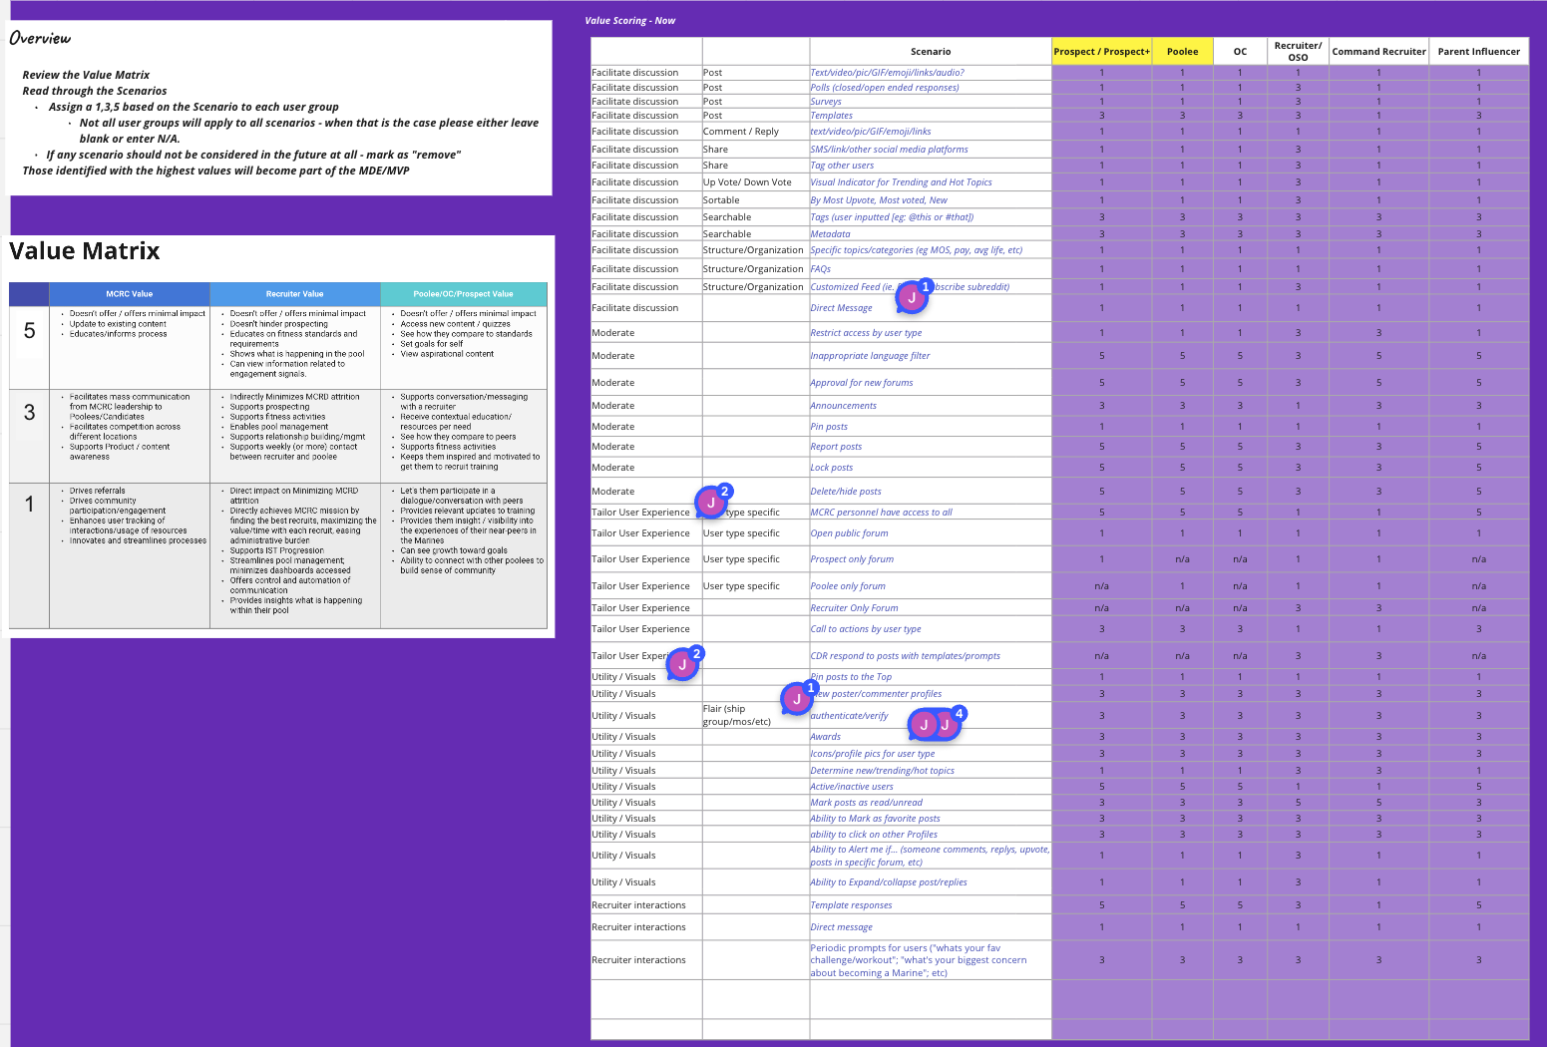Click Ability to Mark as favorite posts link
This screenshot has width=1547, height=1047.
(875, 819)
